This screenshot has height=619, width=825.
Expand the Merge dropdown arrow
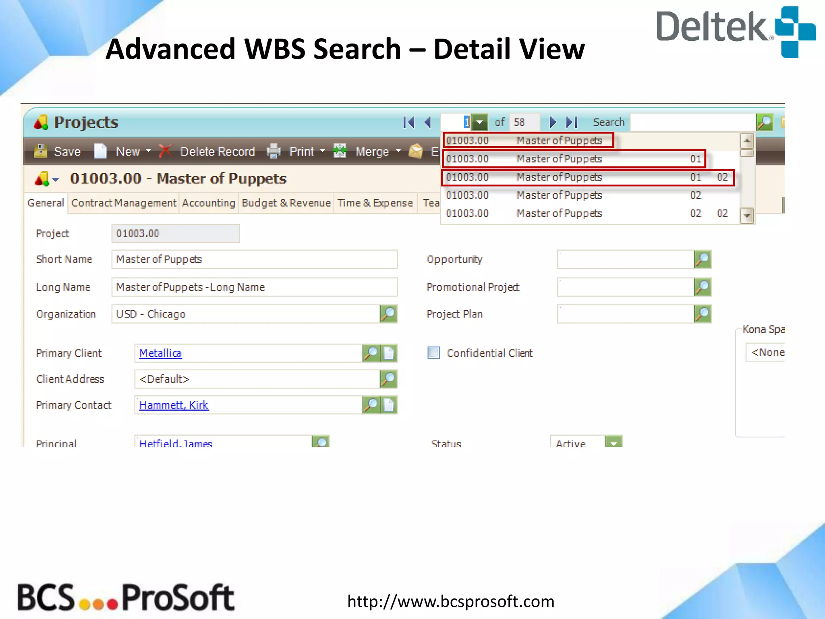pos(398,151)
